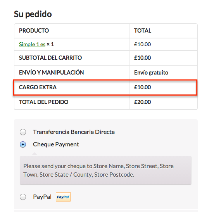Click the PayPal logo icon
Viewport: 214px width, 212px height.
pos(63,197)
